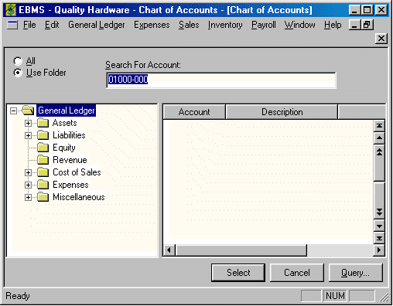
Task: Open the document window control icon
Action: [x=12, y=25]
